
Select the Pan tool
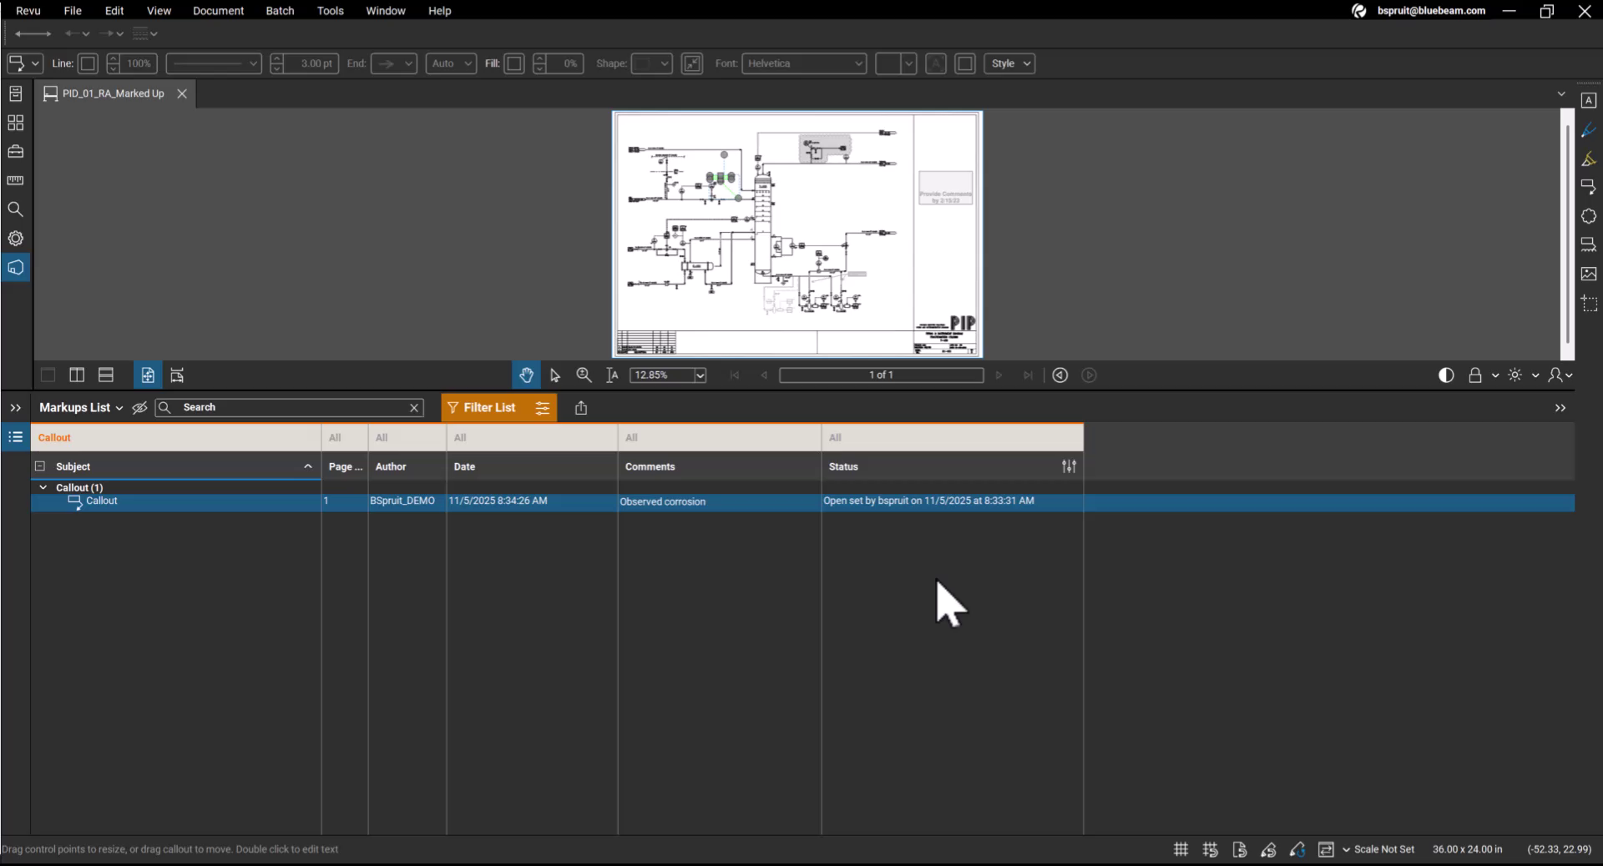(x=526, y=375)
